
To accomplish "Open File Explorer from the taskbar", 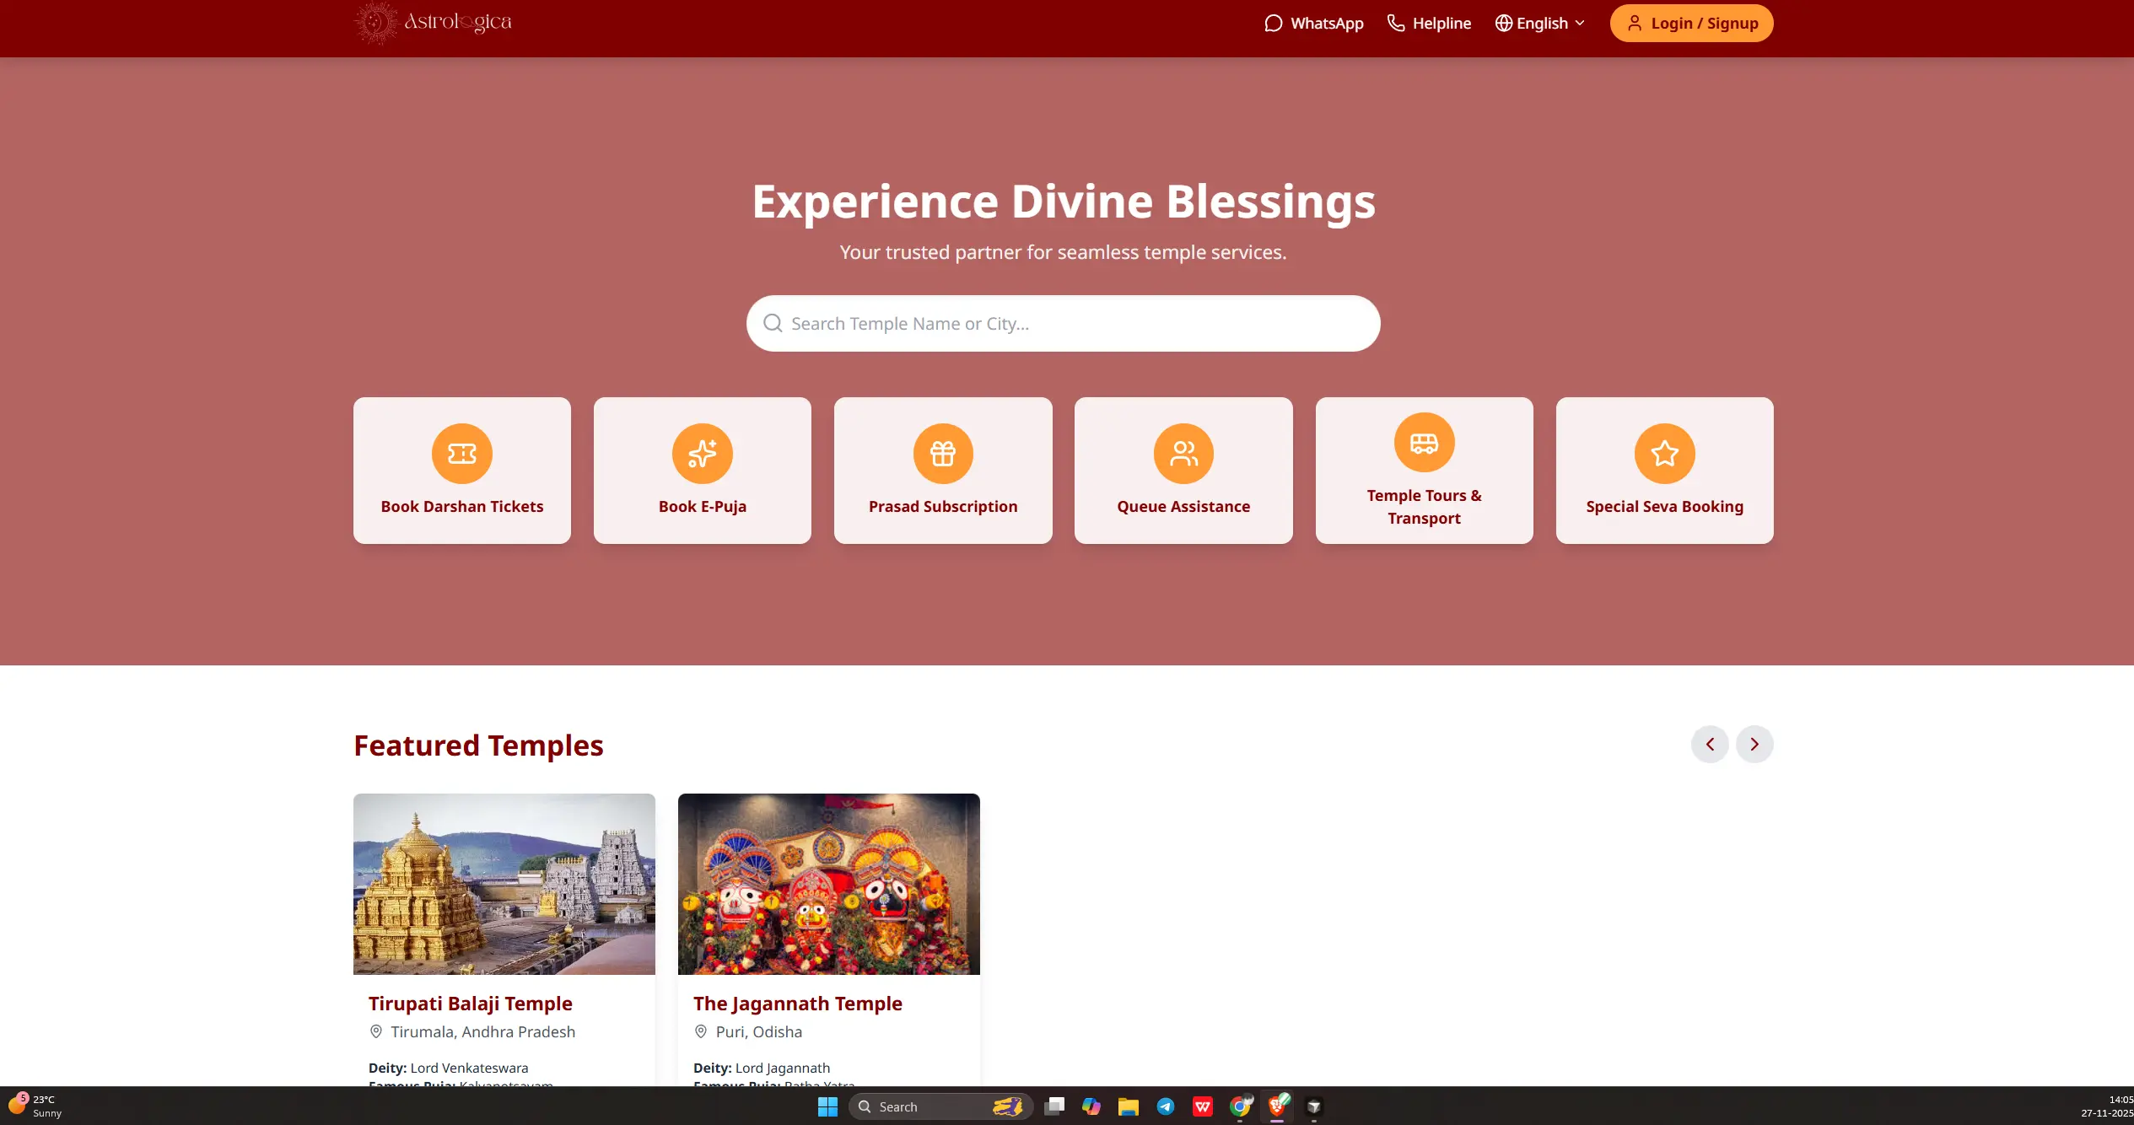I will coord(1128,1106).
